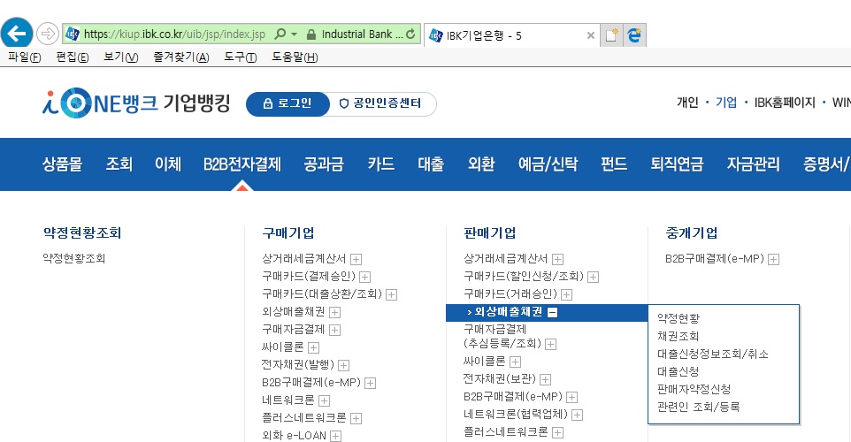Click the search magnifier in address bar
This screenshot has height=442, width=851.
point(280,34)
